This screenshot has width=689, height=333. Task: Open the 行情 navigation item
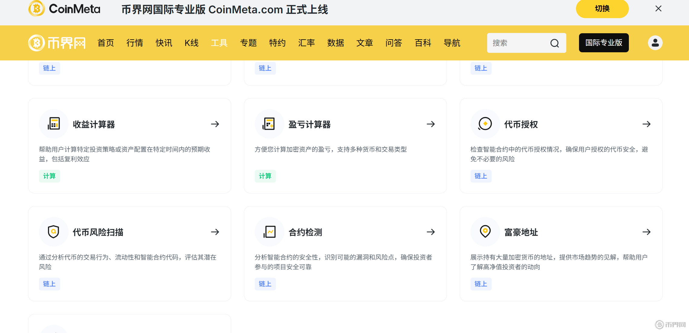tap(135, 43)
